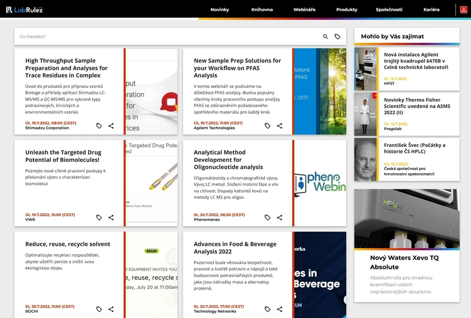Switch to the Webináře section
The height and width of the screenshot is (318, 471).
click(304, 10)
